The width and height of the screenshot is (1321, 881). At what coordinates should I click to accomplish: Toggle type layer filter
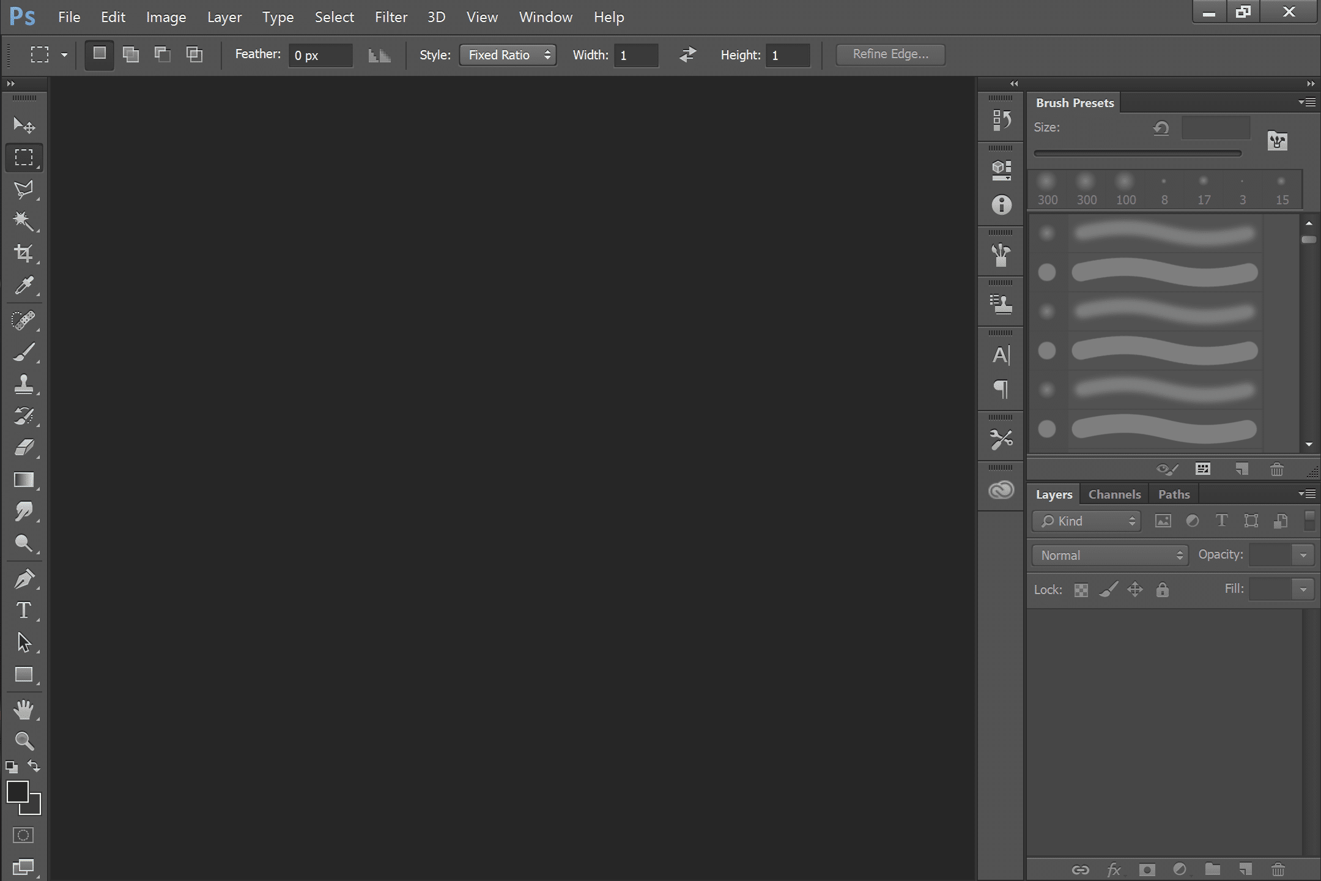[x=1221, y=521]
